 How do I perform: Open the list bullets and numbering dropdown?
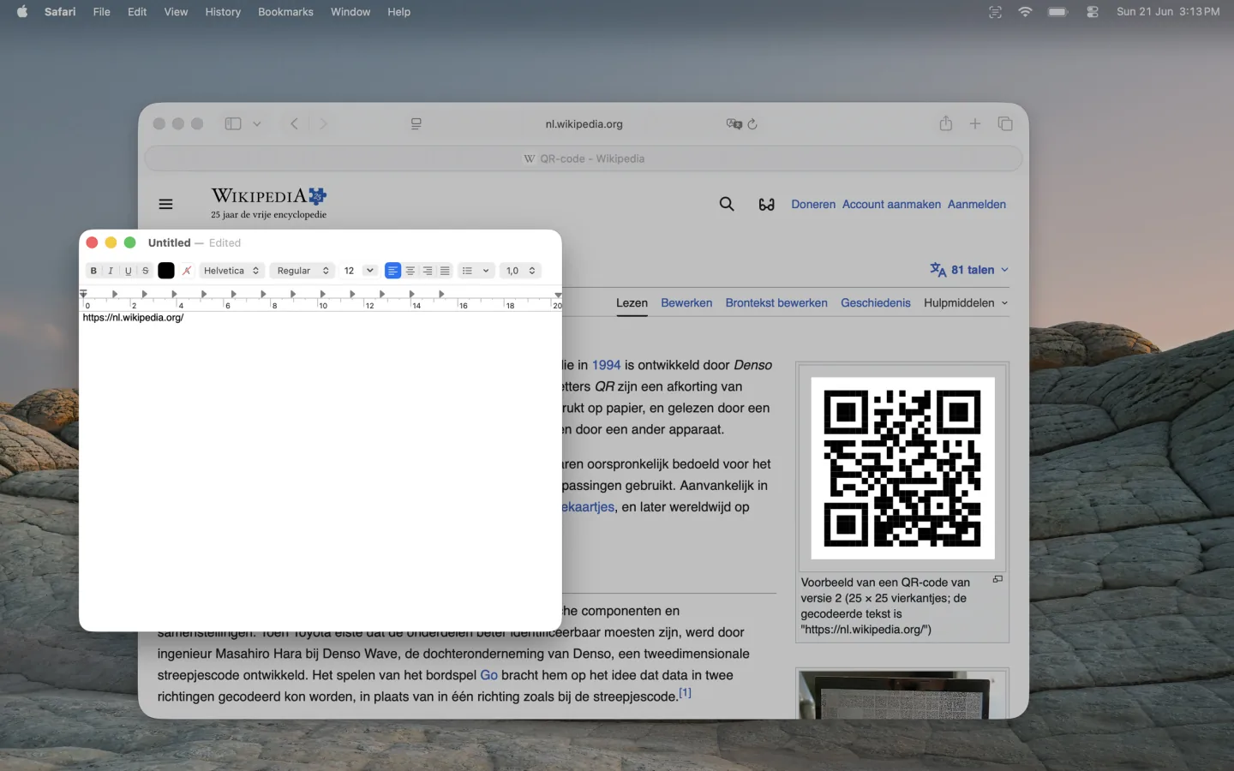pos(476,271)
